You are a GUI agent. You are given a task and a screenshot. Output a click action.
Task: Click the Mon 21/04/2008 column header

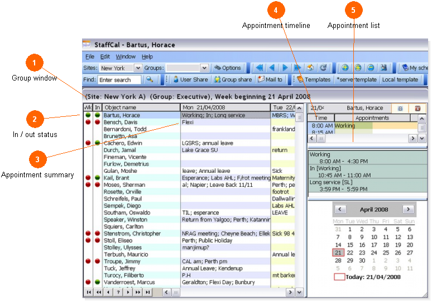[x=225, y=107]
